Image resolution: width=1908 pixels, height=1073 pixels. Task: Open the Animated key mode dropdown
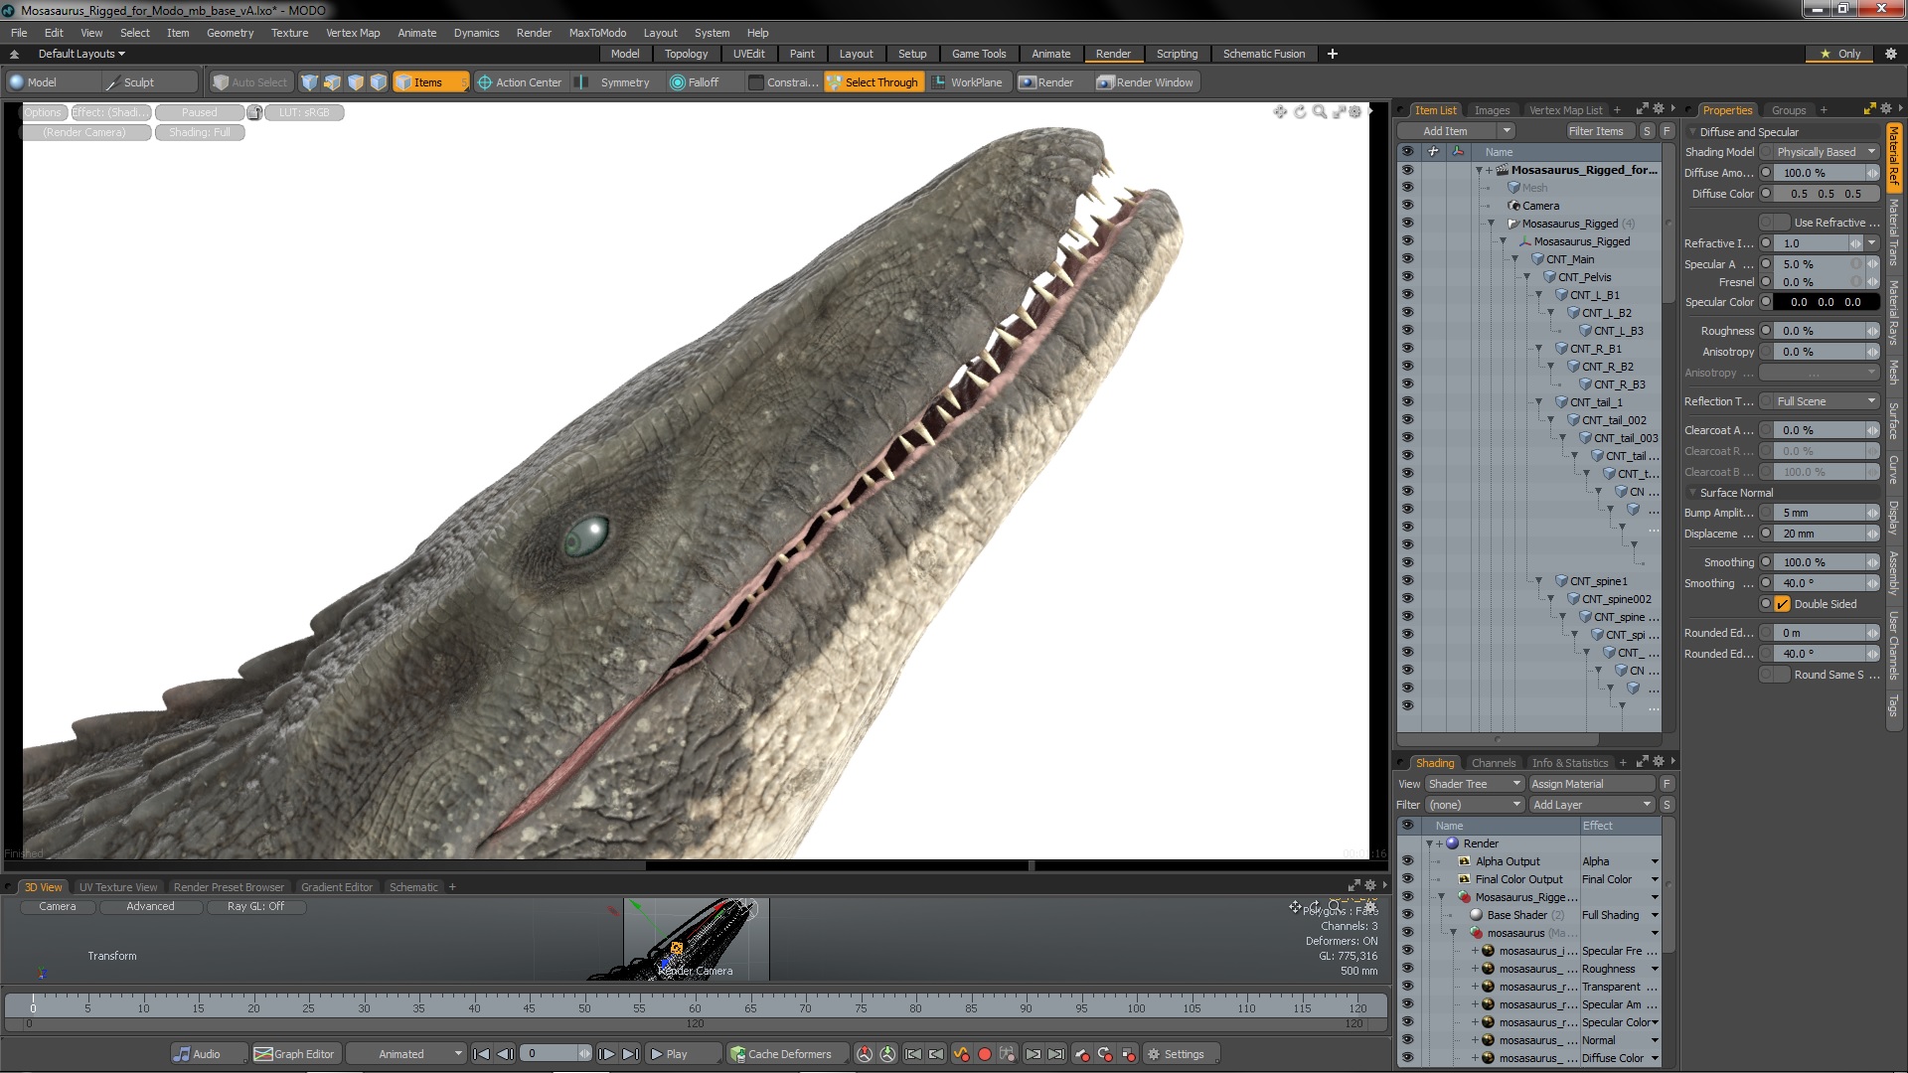click(406, 1054)
